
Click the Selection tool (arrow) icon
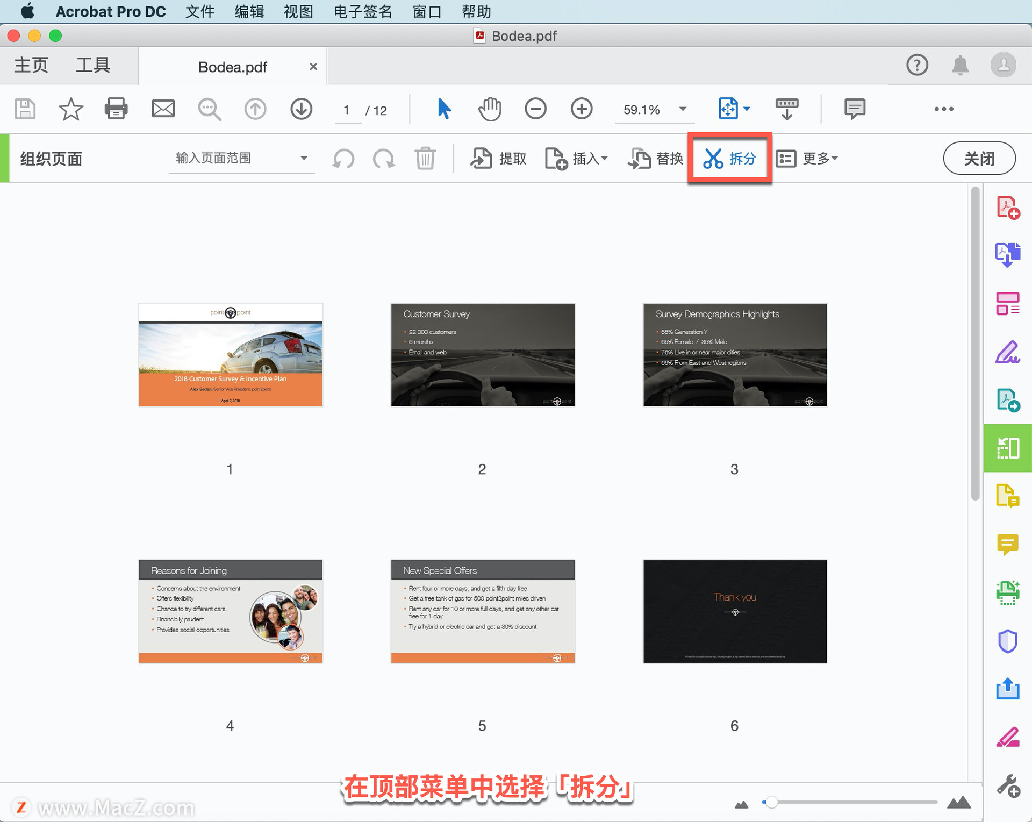coord(445,110)
